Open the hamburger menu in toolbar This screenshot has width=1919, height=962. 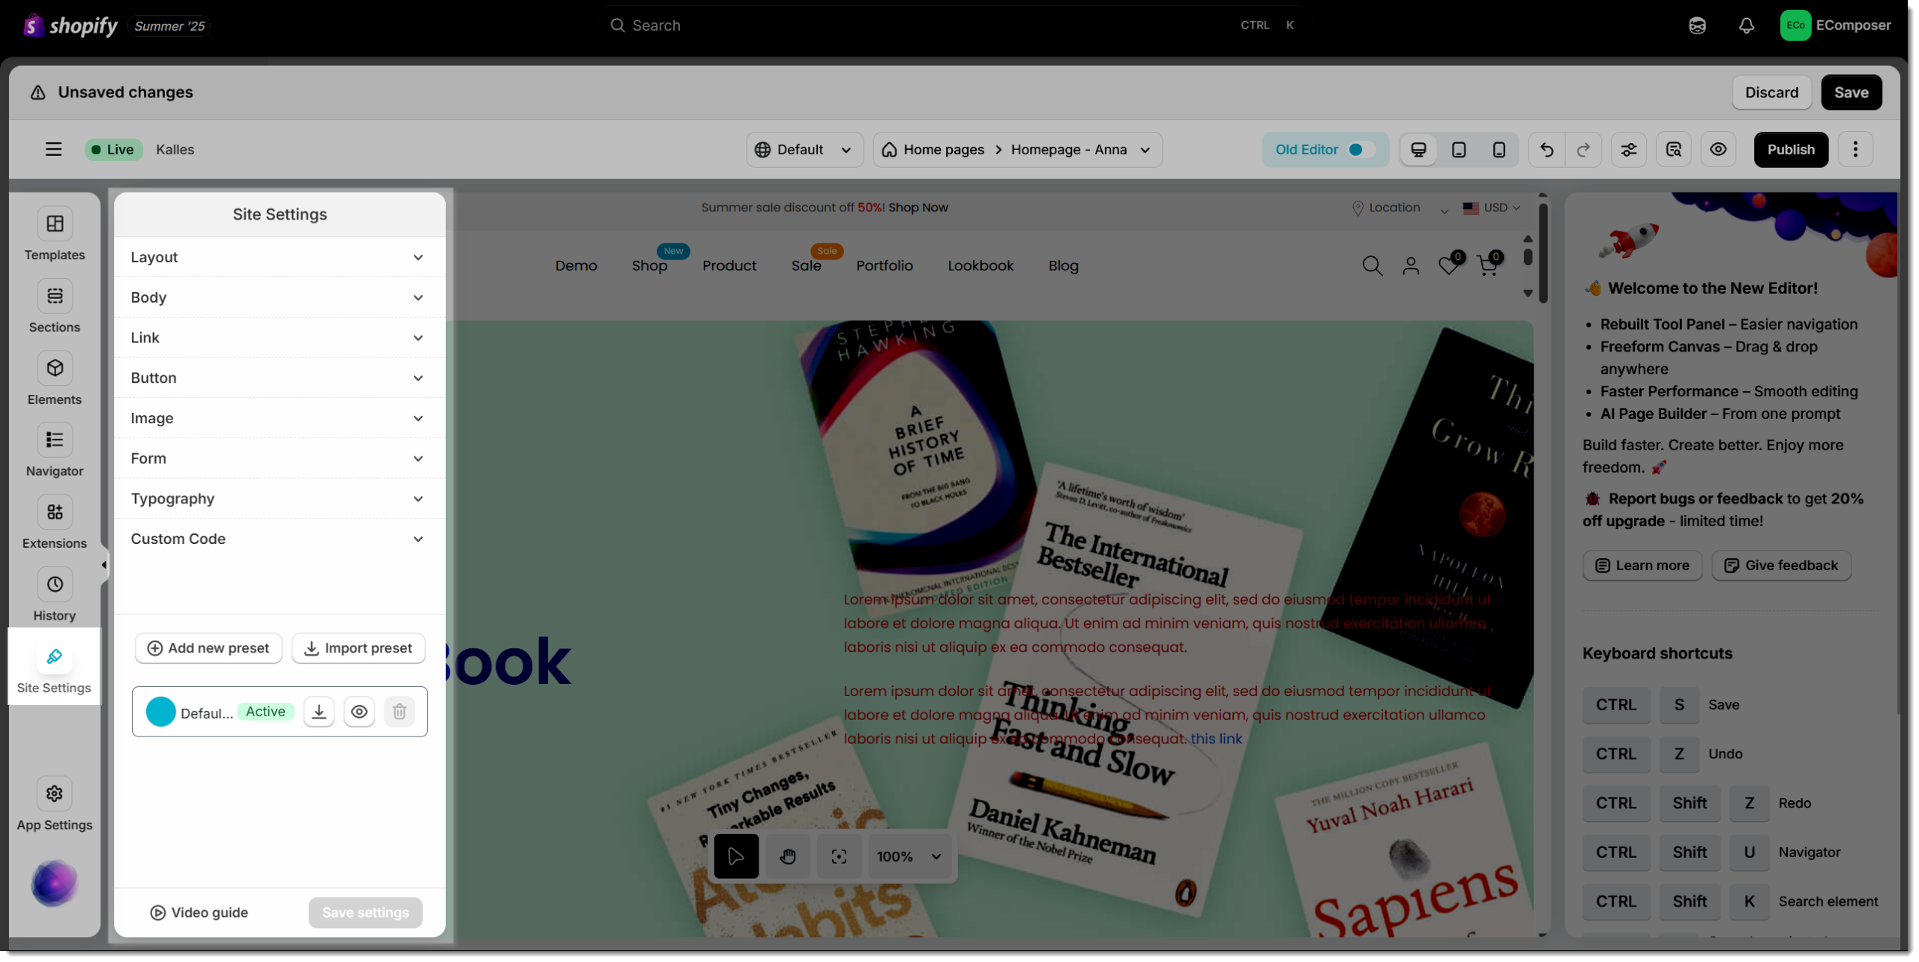(53, 149)
